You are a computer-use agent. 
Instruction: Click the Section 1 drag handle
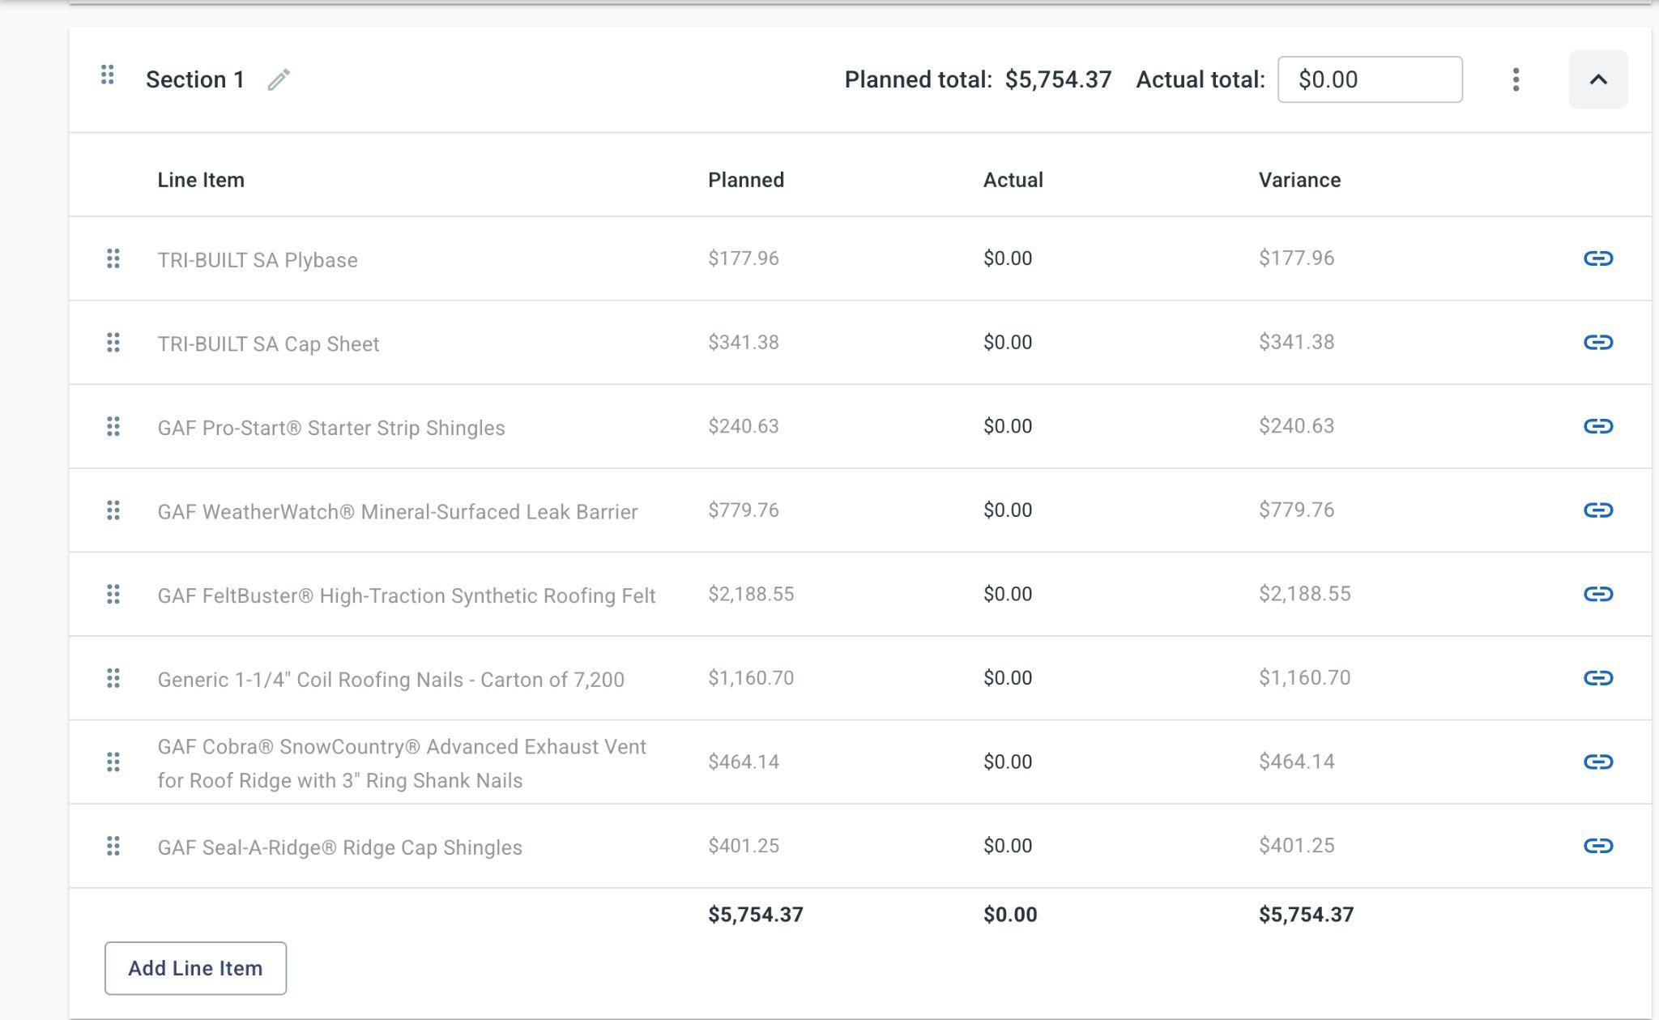[107, 75]
